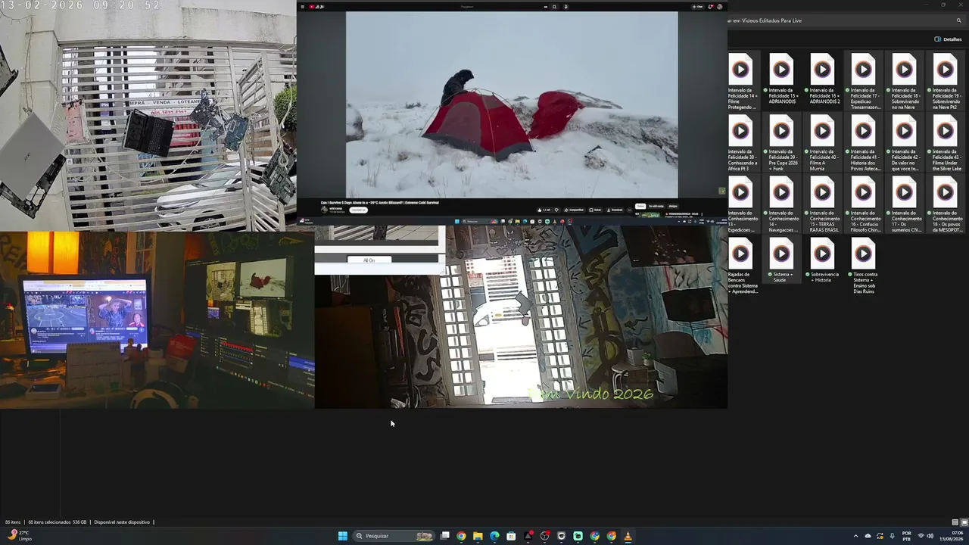Select file Intervalo da Felicidade 41 - Historia dos Povos Asteca
The width and height of the screenshot is (969, 545).
click(864, 142)
